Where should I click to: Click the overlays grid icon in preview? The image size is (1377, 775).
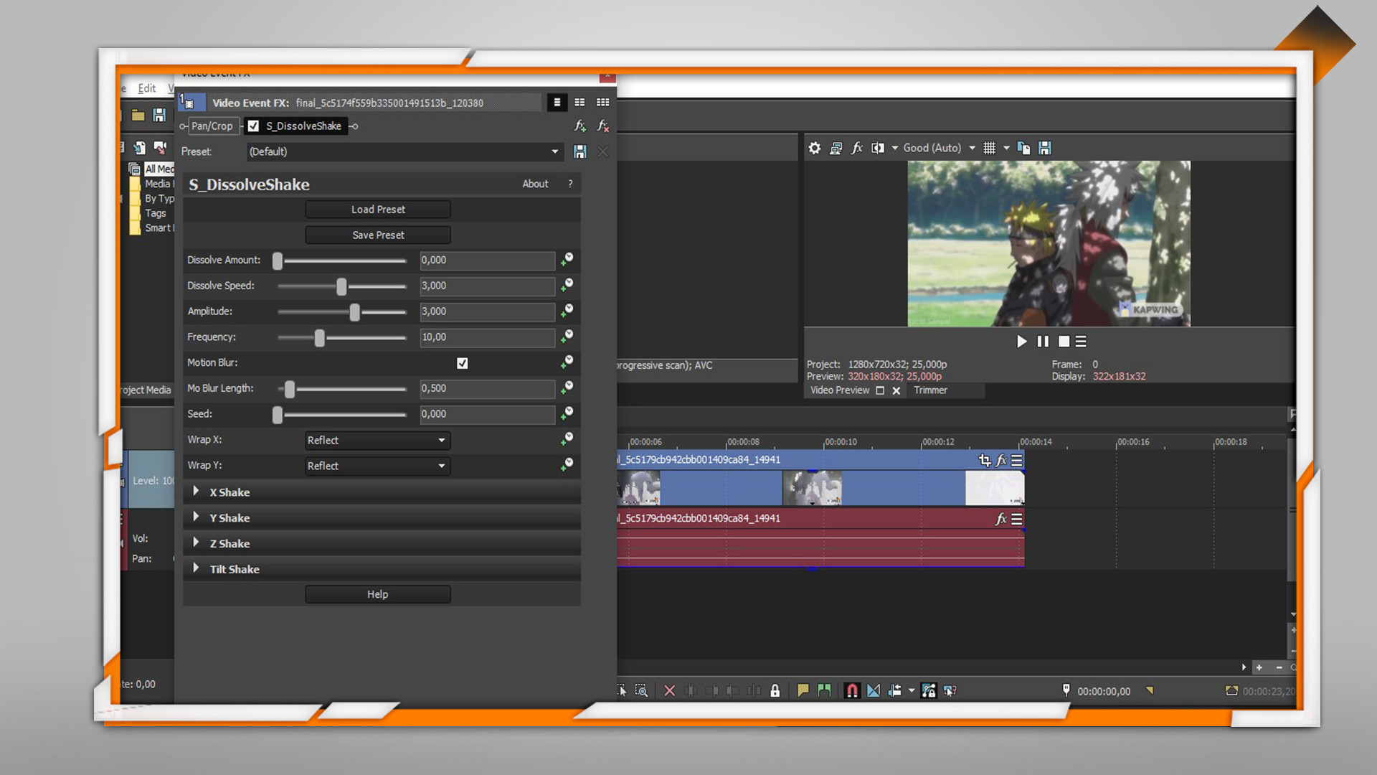coord(989,148)
